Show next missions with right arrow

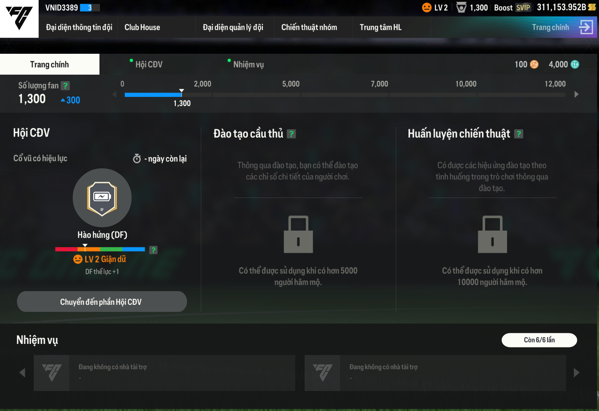tap(576, 373)
